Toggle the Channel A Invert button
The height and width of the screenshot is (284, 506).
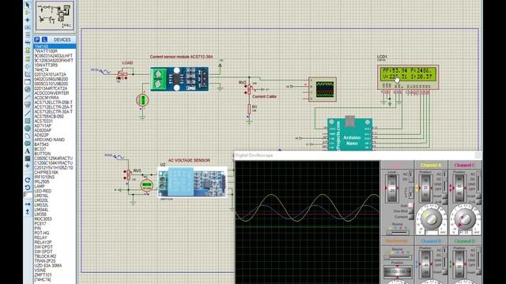click(445, 196)
